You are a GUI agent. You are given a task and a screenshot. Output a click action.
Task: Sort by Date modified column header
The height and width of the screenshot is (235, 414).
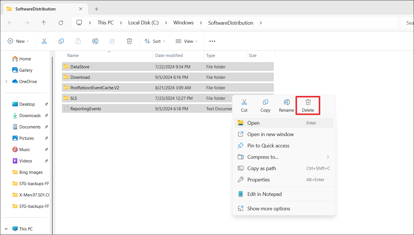169,56
